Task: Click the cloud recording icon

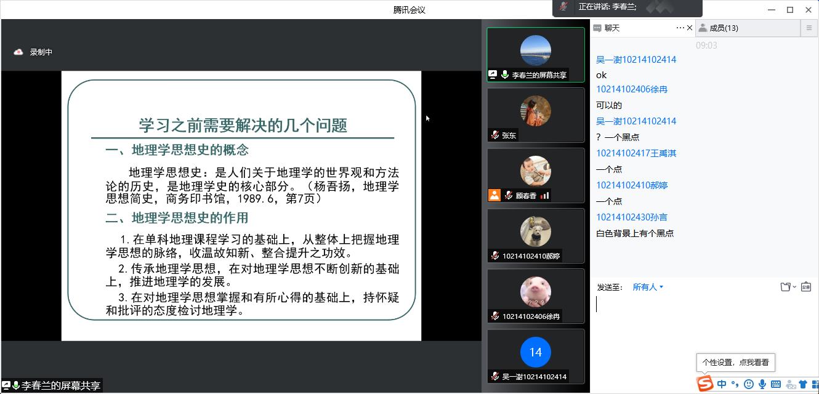Action: (18, 52)
